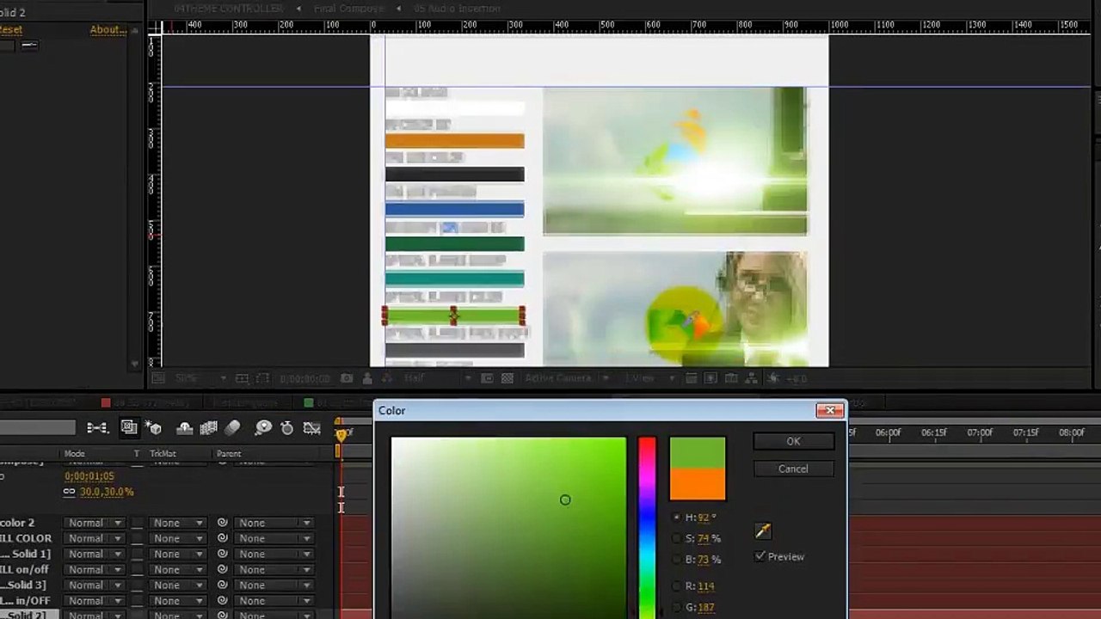The height and width of the screenshot is (619, 1101).
Task: Click the Parent column header
Action: pos(229,453)
